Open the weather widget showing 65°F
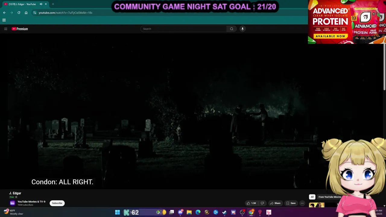 click(x=14, y=212)
